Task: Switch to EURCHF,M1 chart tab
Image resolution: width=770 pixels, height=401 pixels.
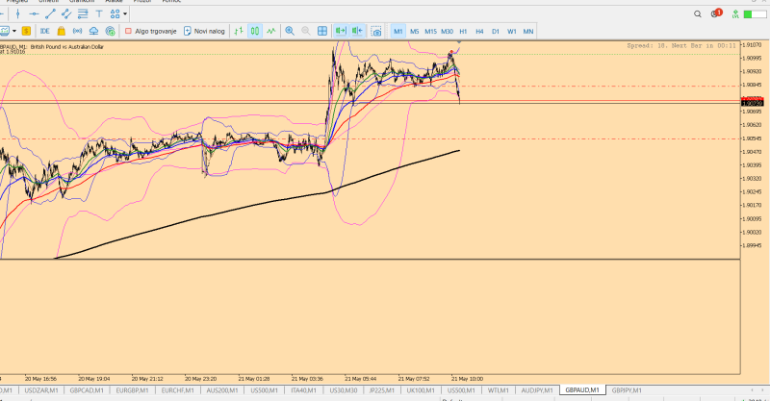Action: 177,390
